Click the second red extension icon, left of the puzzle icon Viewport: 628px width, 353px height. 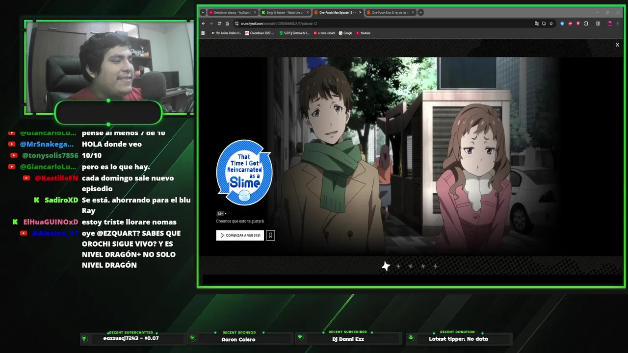(x=578, y=24)
